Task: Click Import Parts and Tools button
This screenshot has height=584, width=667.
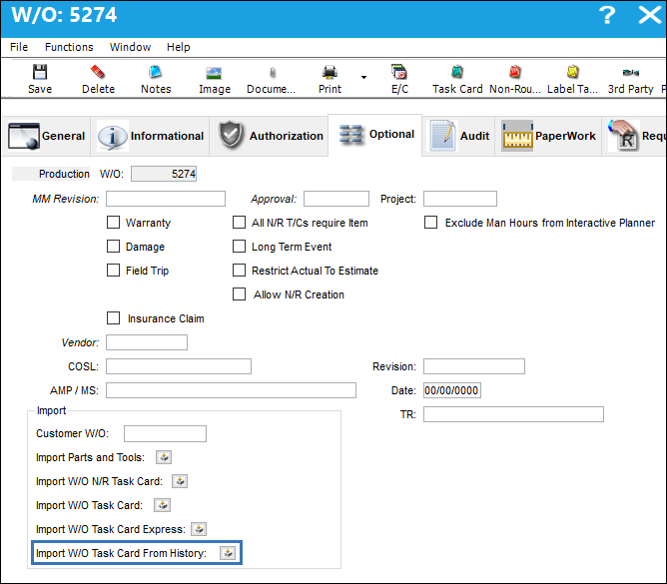Action: [x=164, y=457]
